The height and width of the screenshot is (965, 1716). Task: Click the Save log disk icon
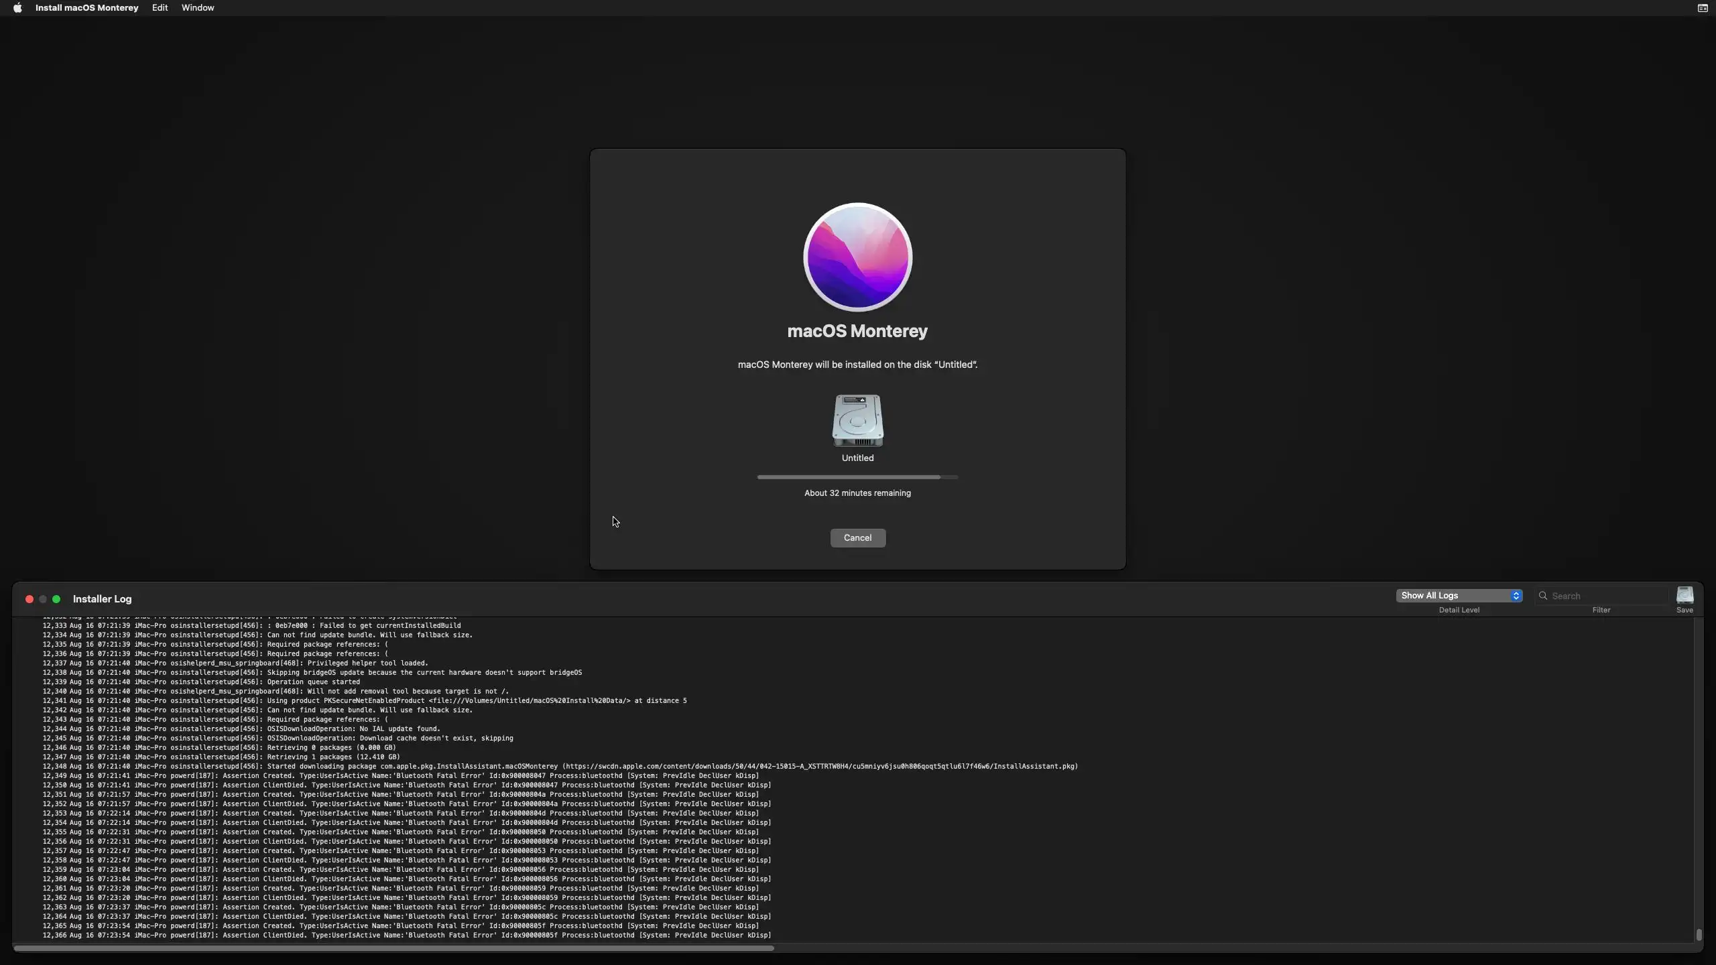point(1684,595)
